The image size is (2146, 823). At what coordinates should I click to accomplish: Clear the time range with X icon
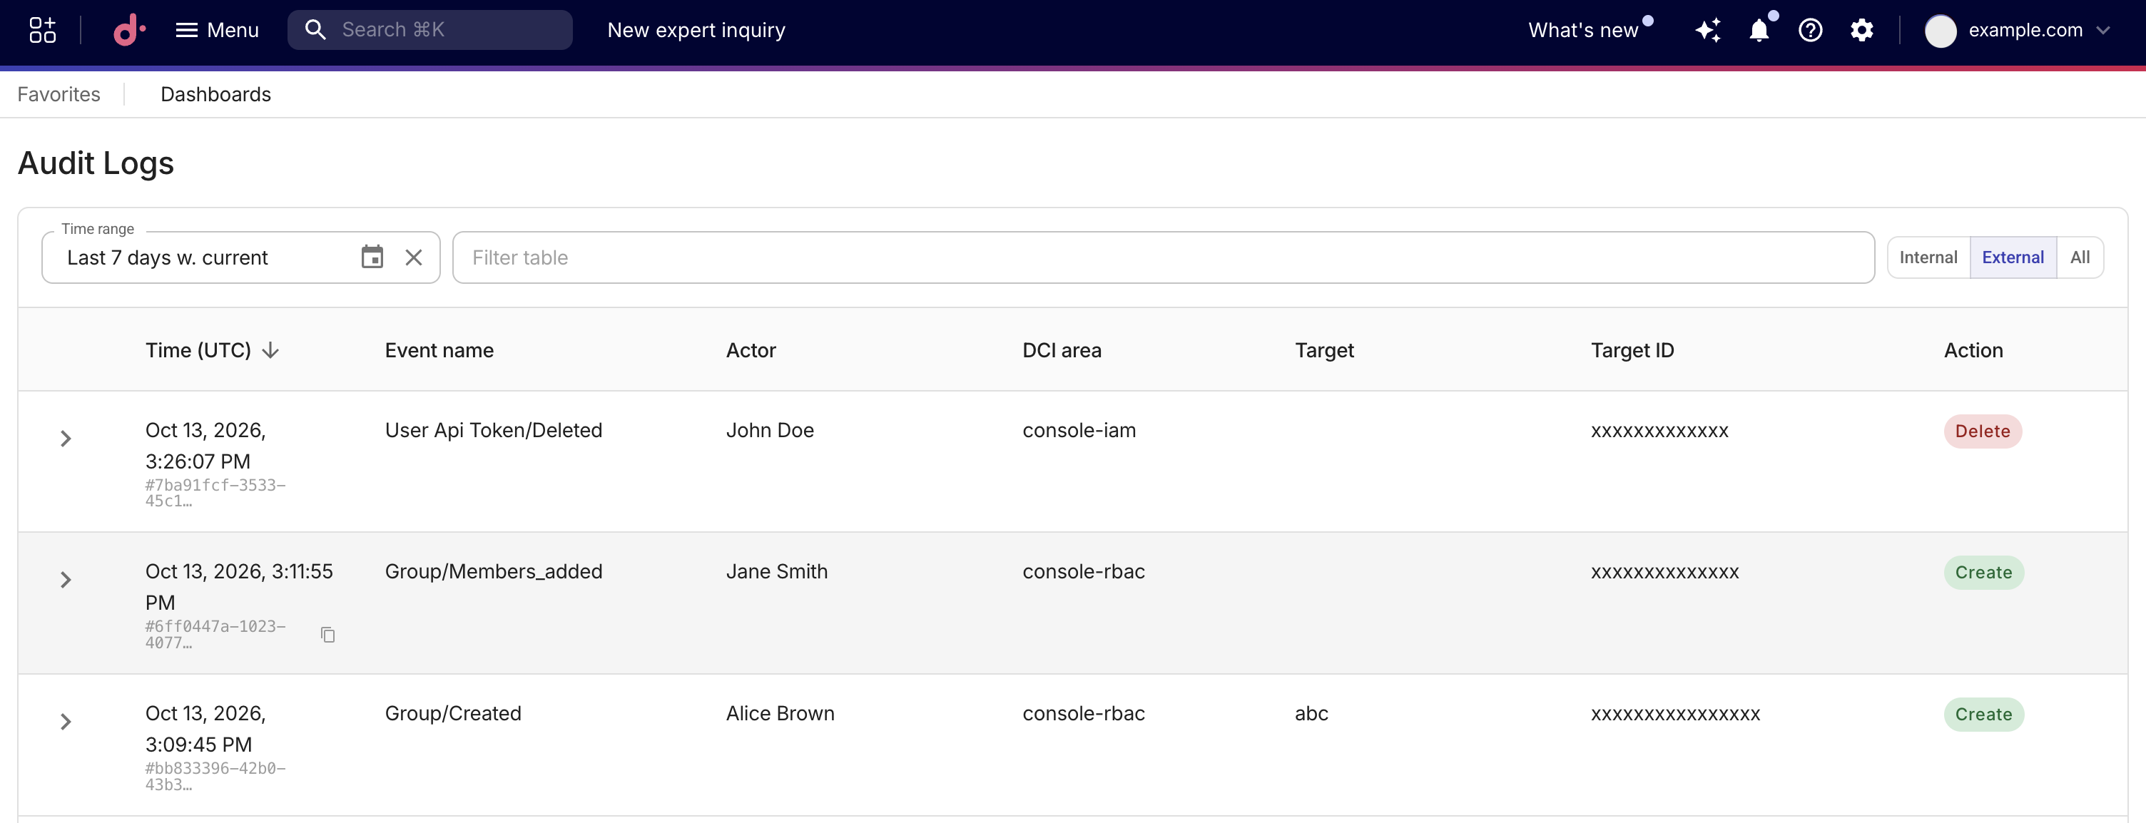click(x=413, y=257)
